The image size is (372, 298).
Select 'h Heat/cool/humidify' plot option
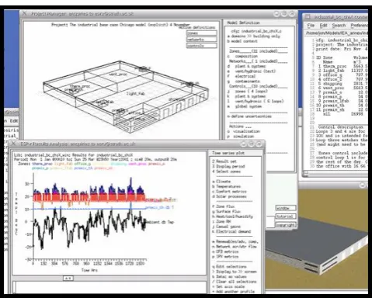pos(232,217)
